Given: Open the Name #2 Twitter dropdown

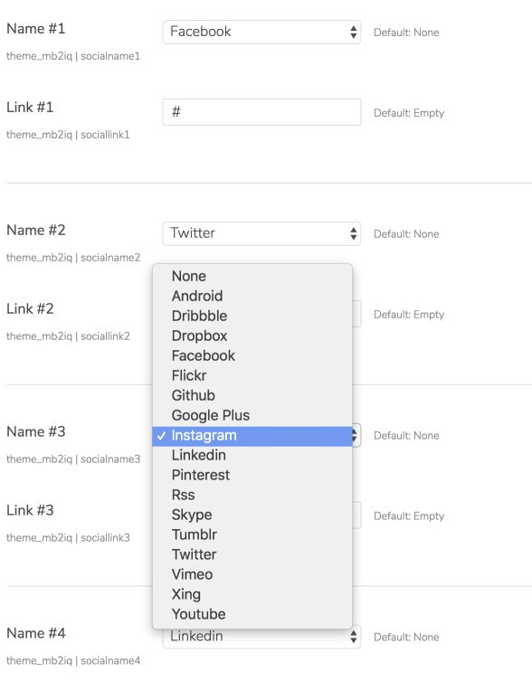Looking at the screenshot, I should pyautogui.click(x=261, y=233).
